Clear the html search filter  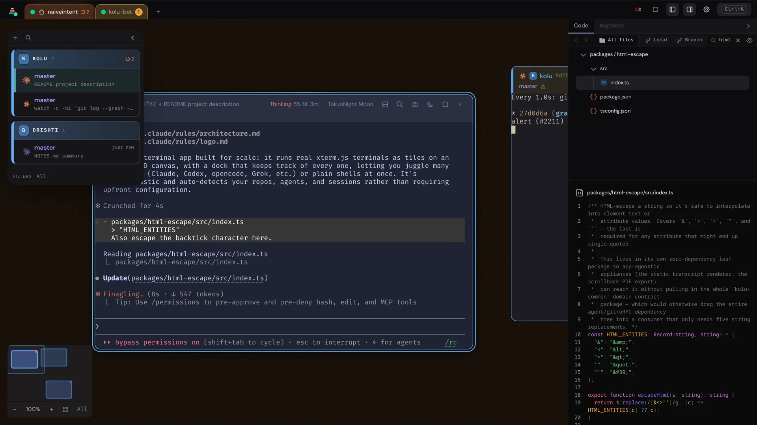click(738, 40)
